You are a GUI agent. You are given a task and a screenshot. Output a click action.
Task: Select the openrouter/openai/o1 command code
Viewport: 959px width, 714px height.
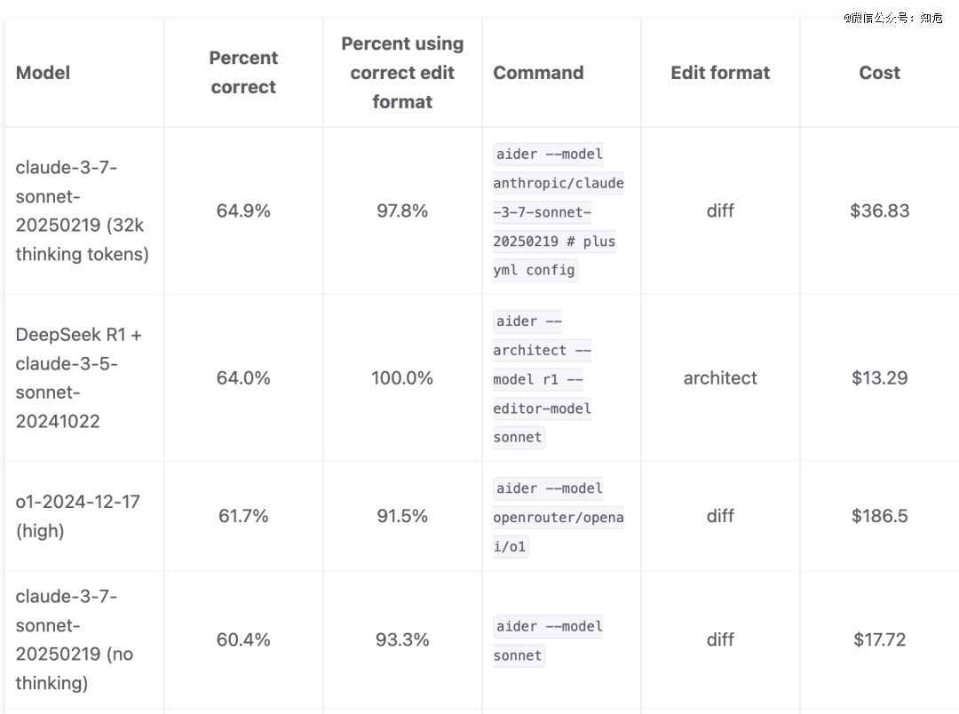click(558, 517)
